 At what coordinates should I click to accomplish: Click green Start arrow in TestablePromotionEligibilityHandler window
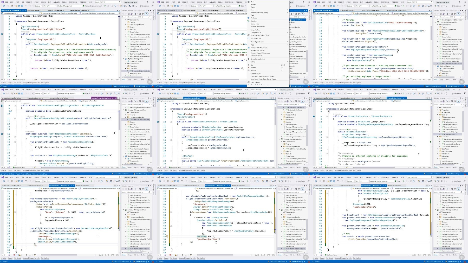[x=84, y=93]
